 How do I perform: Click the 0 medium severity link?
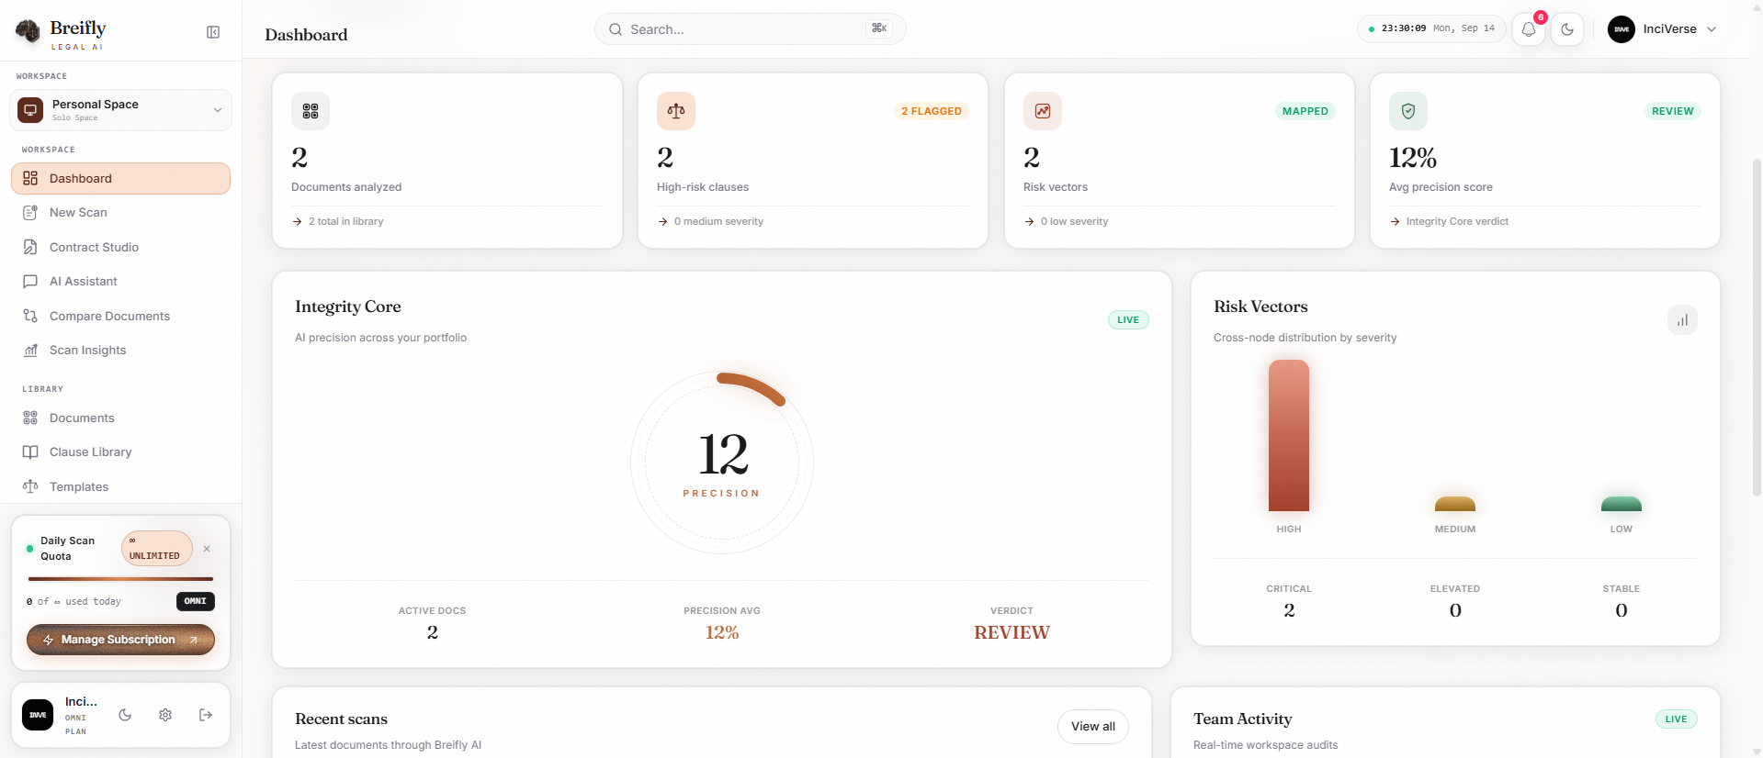tap(711, 222)
